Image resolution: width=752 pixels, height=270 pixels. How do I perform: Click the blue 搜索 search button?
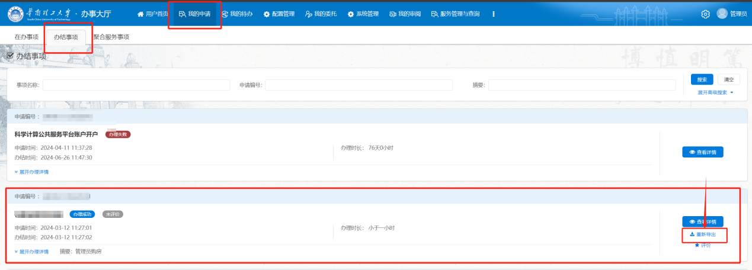pyautogui.click(x=702, y=80)
